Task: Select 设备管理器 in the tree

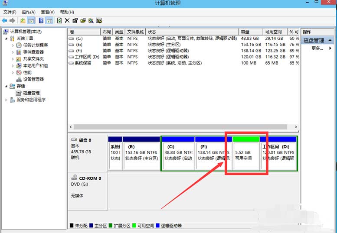Action: [33, 79]
